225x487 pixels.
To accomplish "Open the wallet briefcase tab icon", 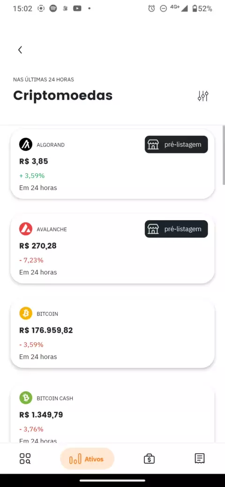I will (x=150, y=459).
